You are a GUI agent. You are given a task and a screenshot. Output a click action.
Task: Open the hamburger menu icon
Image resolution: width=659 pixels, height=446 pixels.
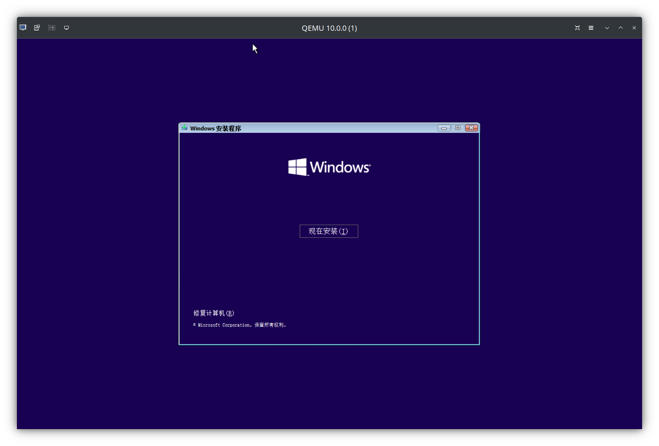tap(591, 27)
